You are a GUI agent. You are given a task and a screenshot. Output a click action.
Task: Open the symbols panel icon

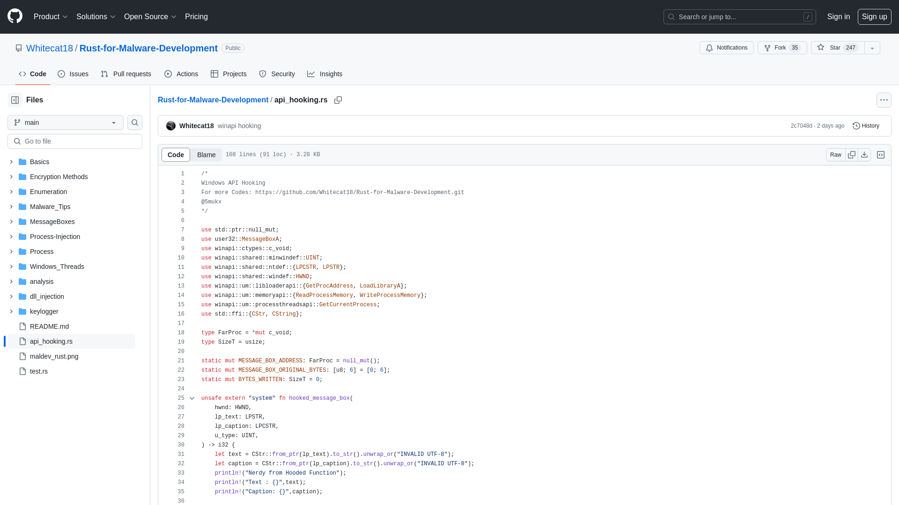pos(881,155)
